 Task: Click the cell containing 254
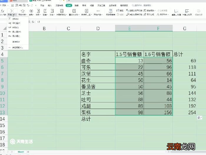[x=185, y=112]
